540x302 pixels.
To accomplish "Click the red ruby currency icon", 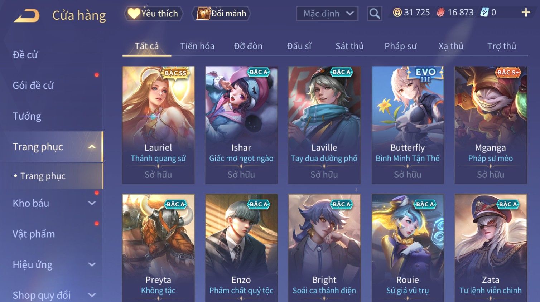I will tap(440, 13).
